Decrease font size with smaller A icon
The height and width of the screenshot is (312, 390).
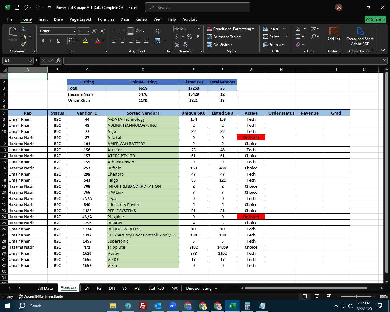[102, 31]
